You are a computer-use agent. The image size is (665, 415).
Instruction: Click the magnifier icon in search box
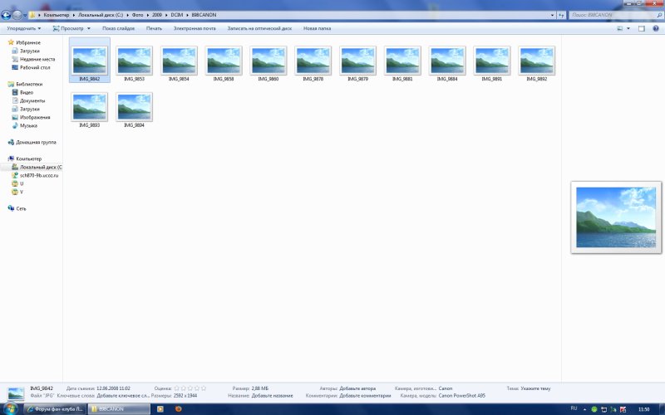(659, 15)
